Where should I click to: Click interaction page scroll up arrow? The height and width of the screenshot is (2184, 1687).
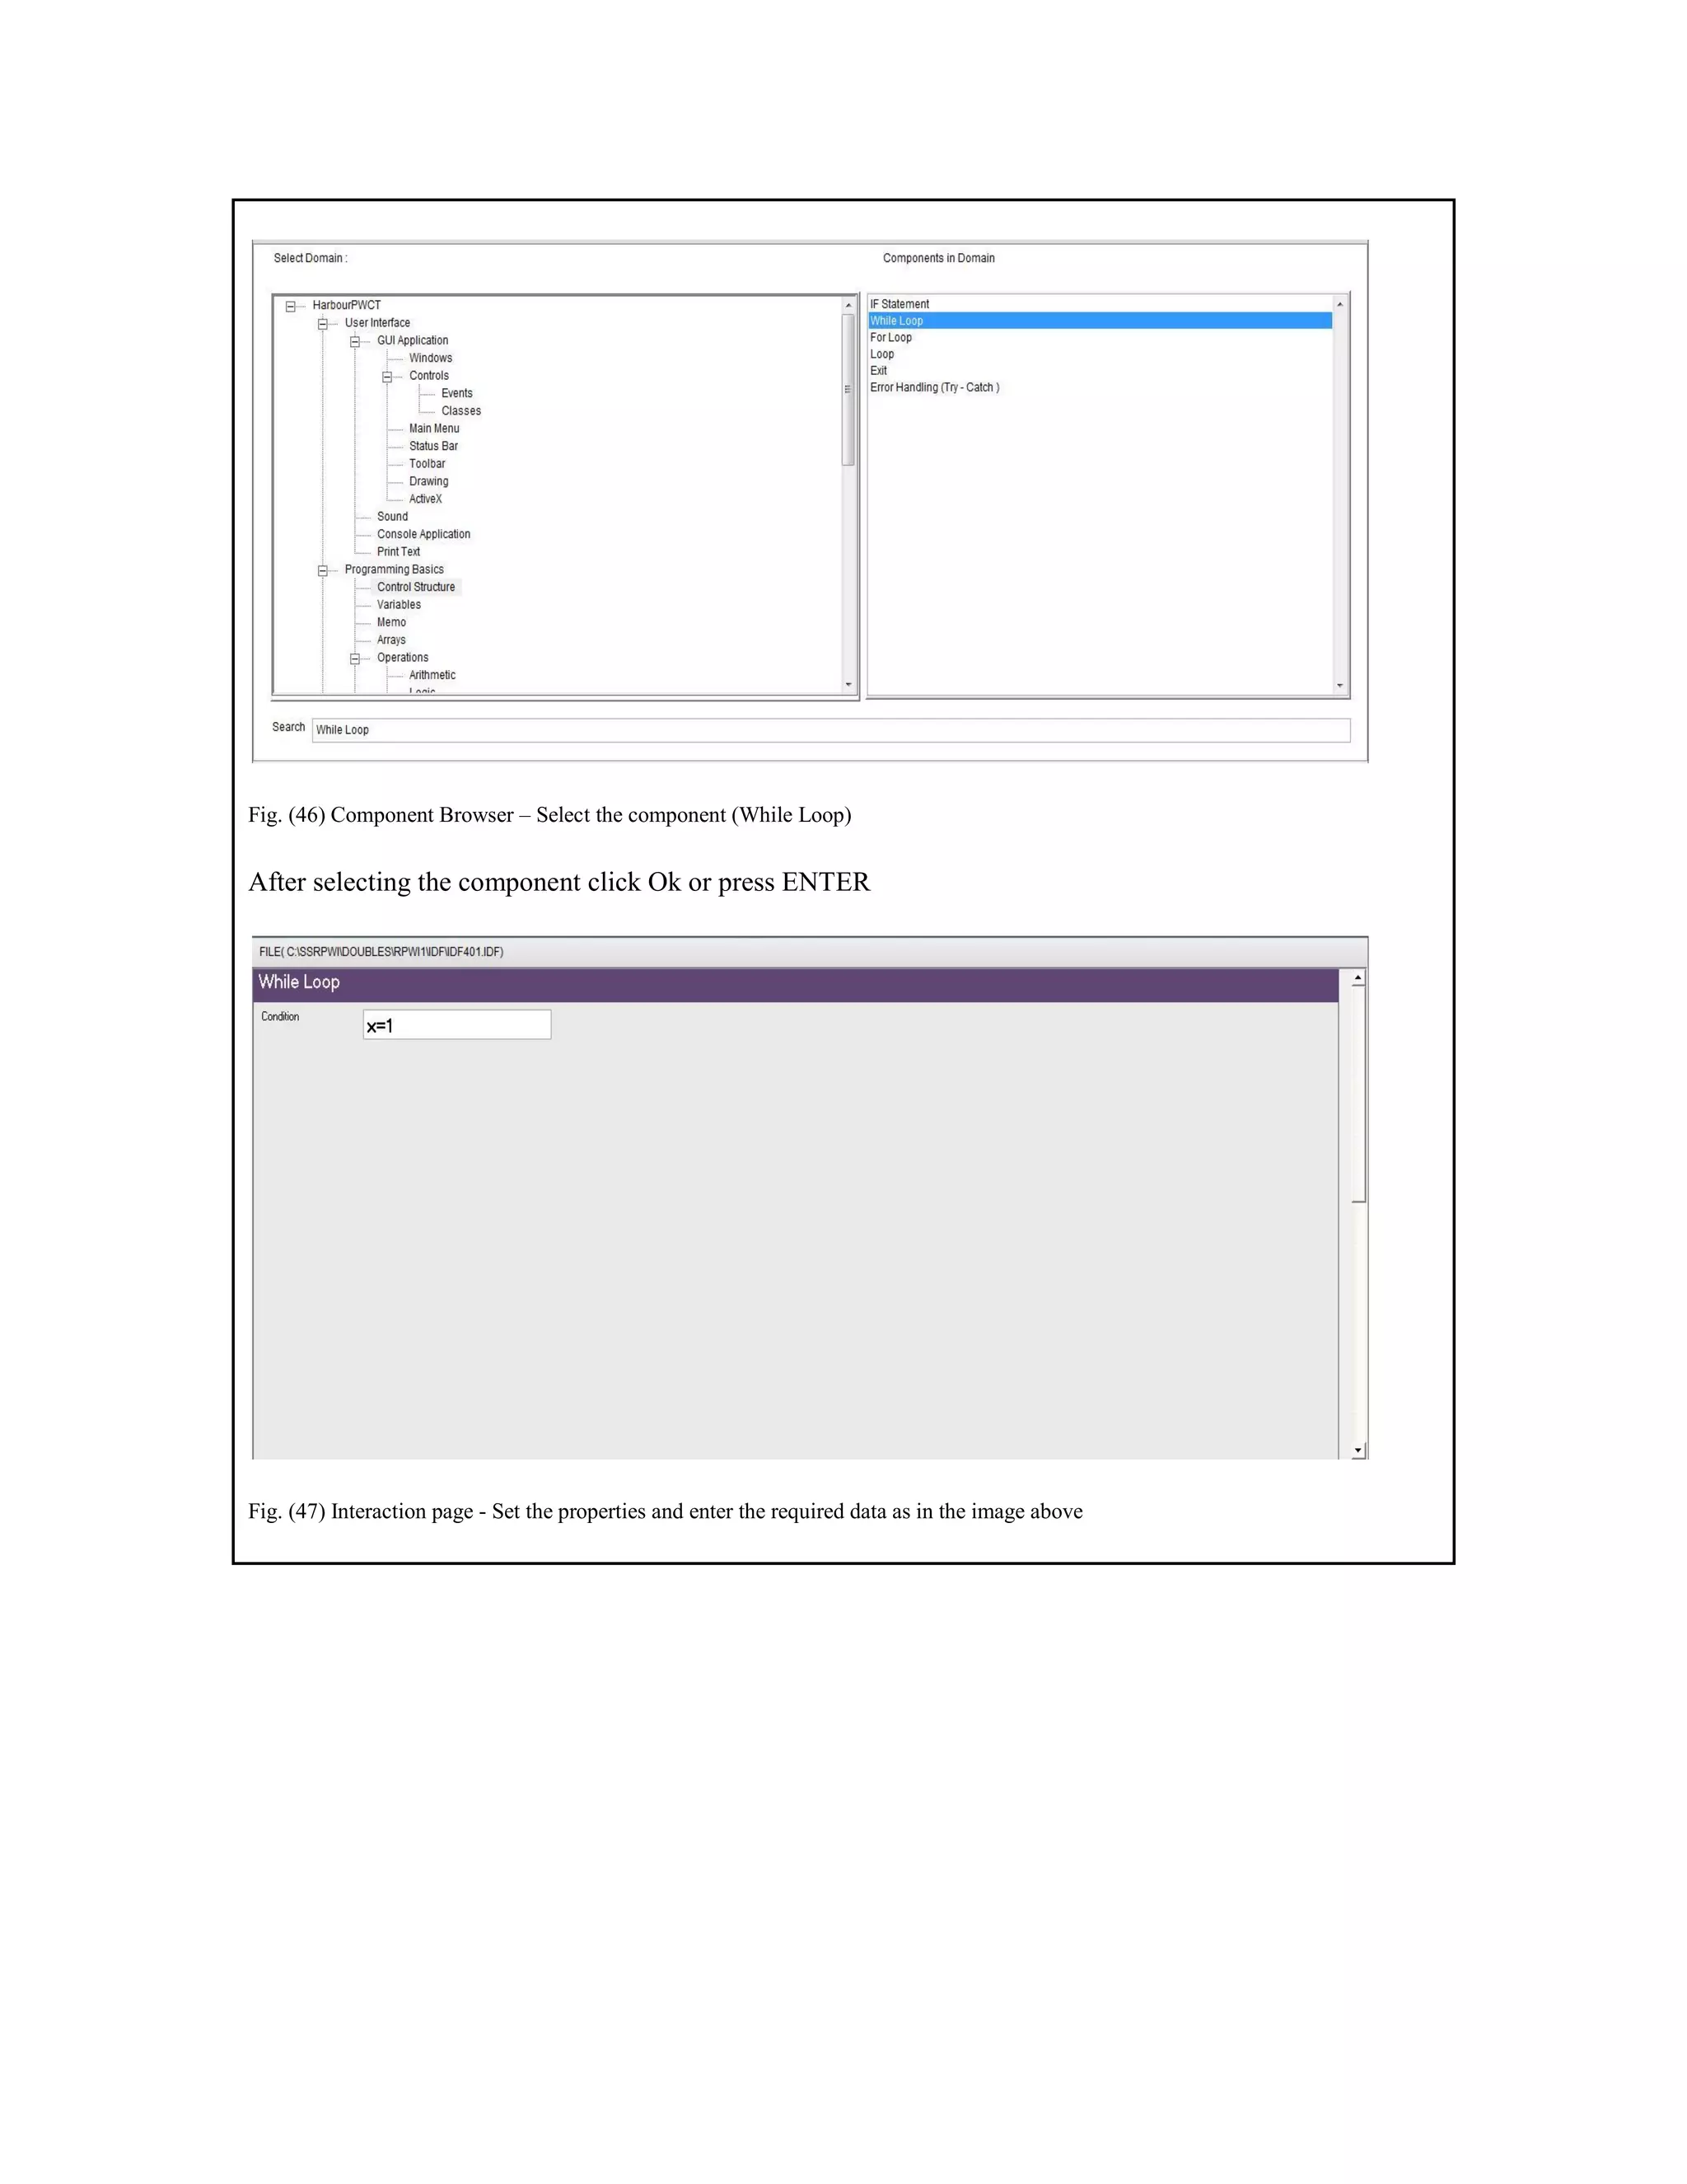[x=1358, y=978]
